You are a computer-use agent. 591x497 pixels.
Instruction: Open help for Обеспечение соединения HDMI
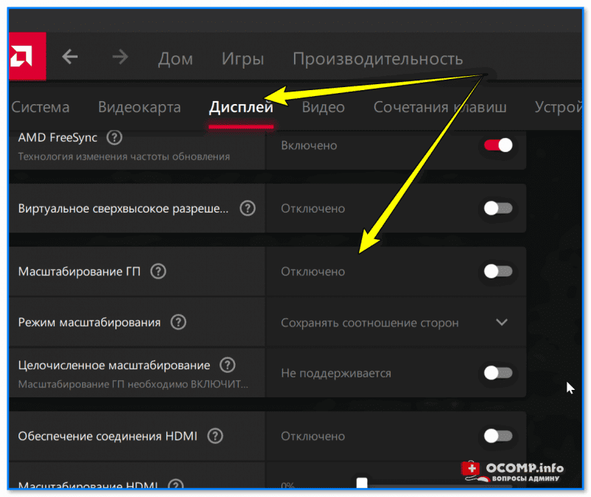tap(215, 436)
